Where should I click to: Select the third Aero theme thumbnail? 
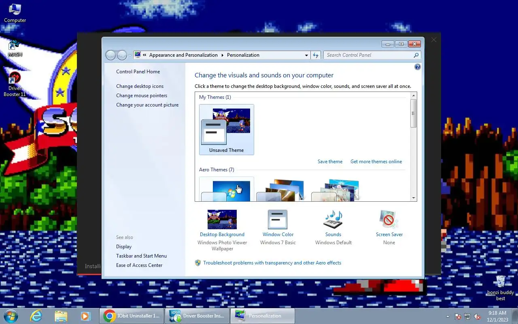click(336, 190)
